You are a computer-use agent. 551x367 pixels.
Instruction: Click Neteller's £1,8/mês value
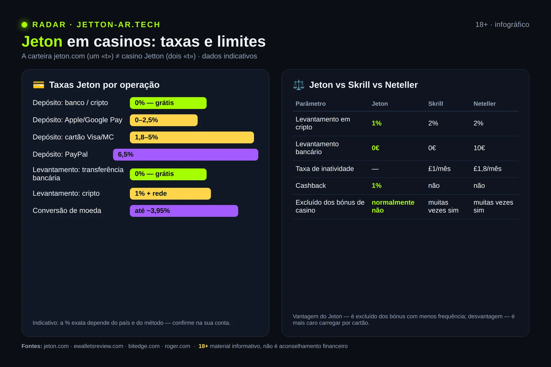(488, 169)
